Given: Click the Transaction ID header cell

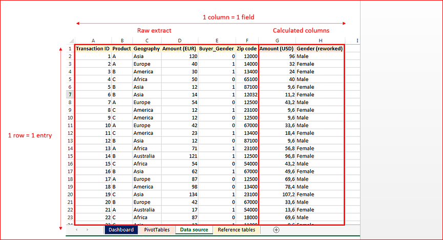Looking at the screenshot, I should click(x=93, y=48).
